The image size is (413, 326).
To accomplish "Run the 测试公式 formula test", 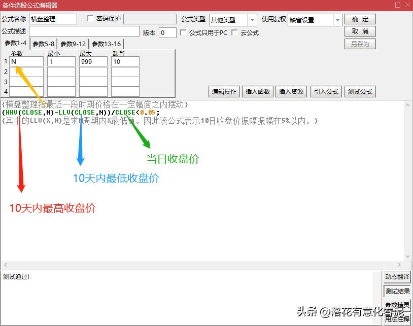I will click(x=360, y=91).
